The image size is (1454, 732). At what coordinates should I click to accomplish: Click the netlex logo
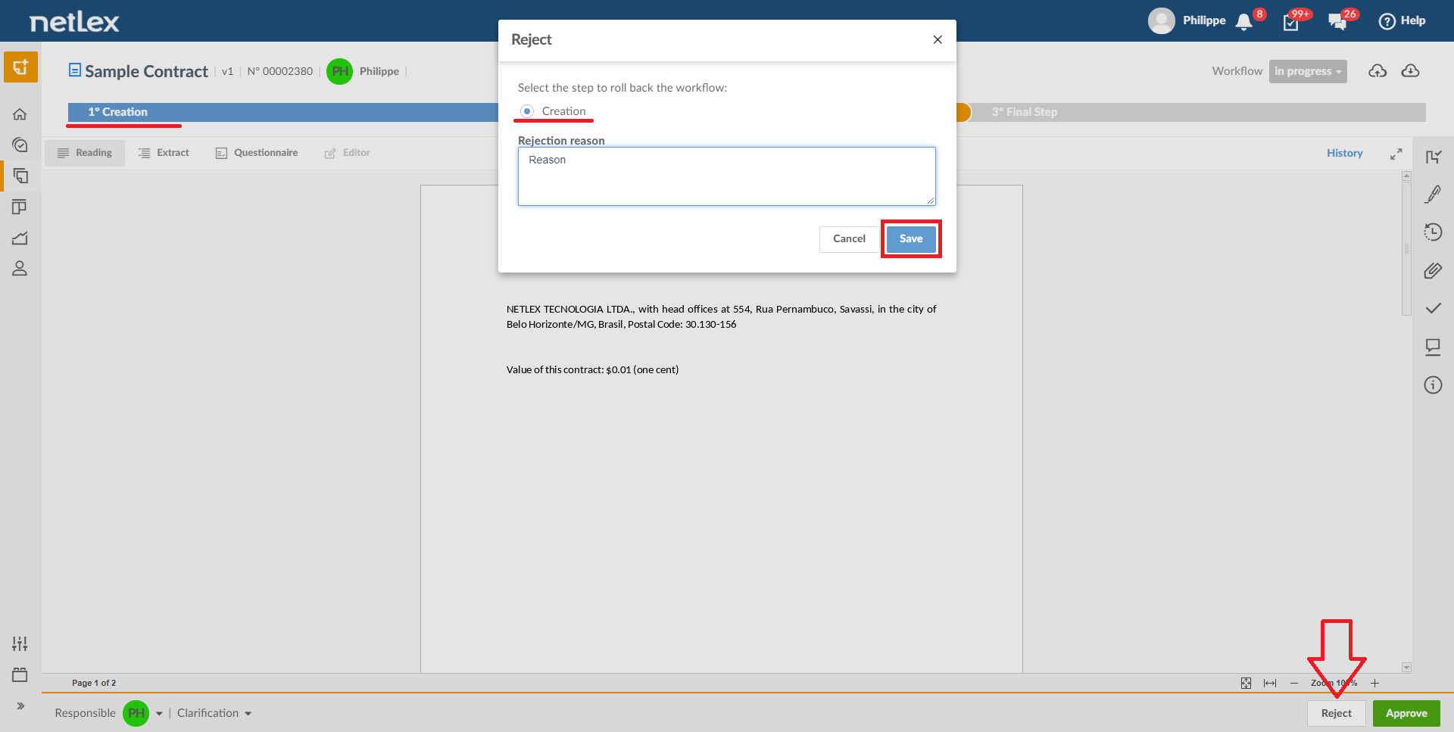pos(74,22)
